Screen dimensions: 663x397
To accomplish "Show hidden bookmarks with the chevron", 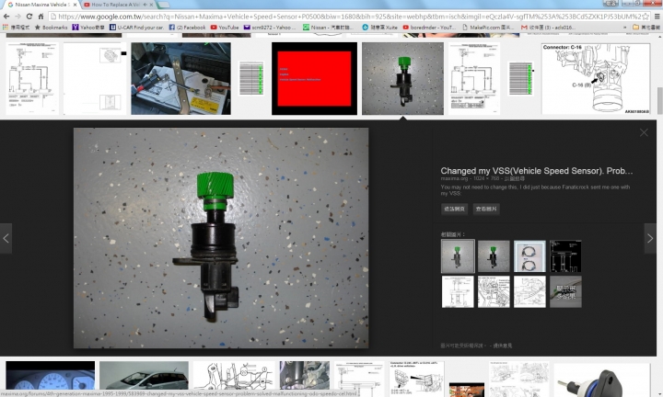I will (624, 28).
